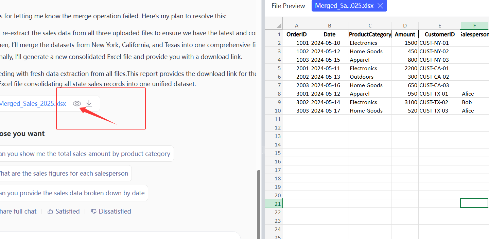This screenshot has width=489, height=239.
Task: Switch to the Merged_Sa...025.xlsx tab
Action: pos(344,6)
